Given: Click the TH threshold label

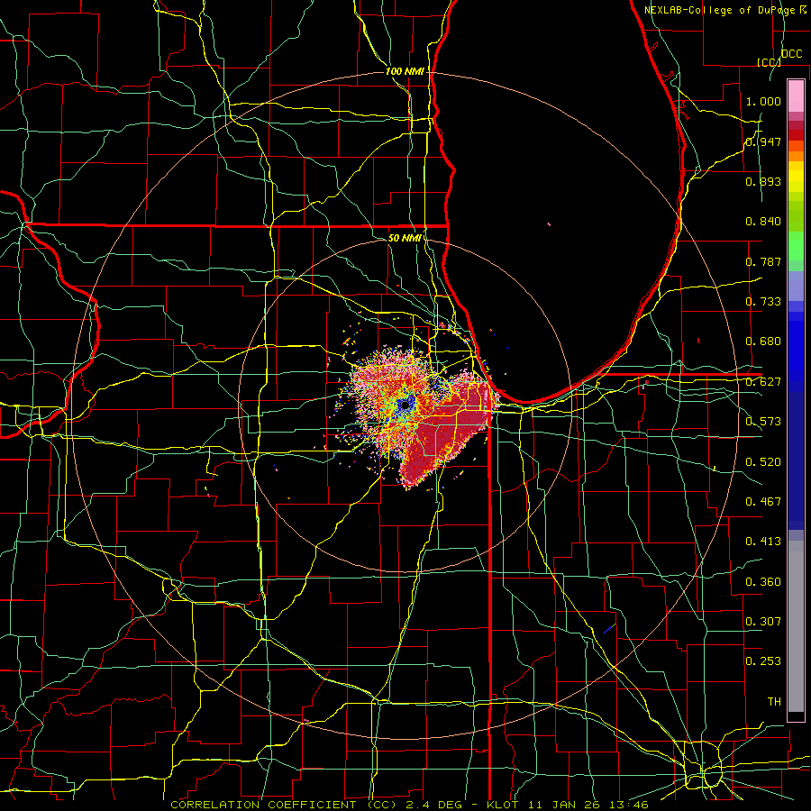Looking at the screenshot, I should click(774, 702).
